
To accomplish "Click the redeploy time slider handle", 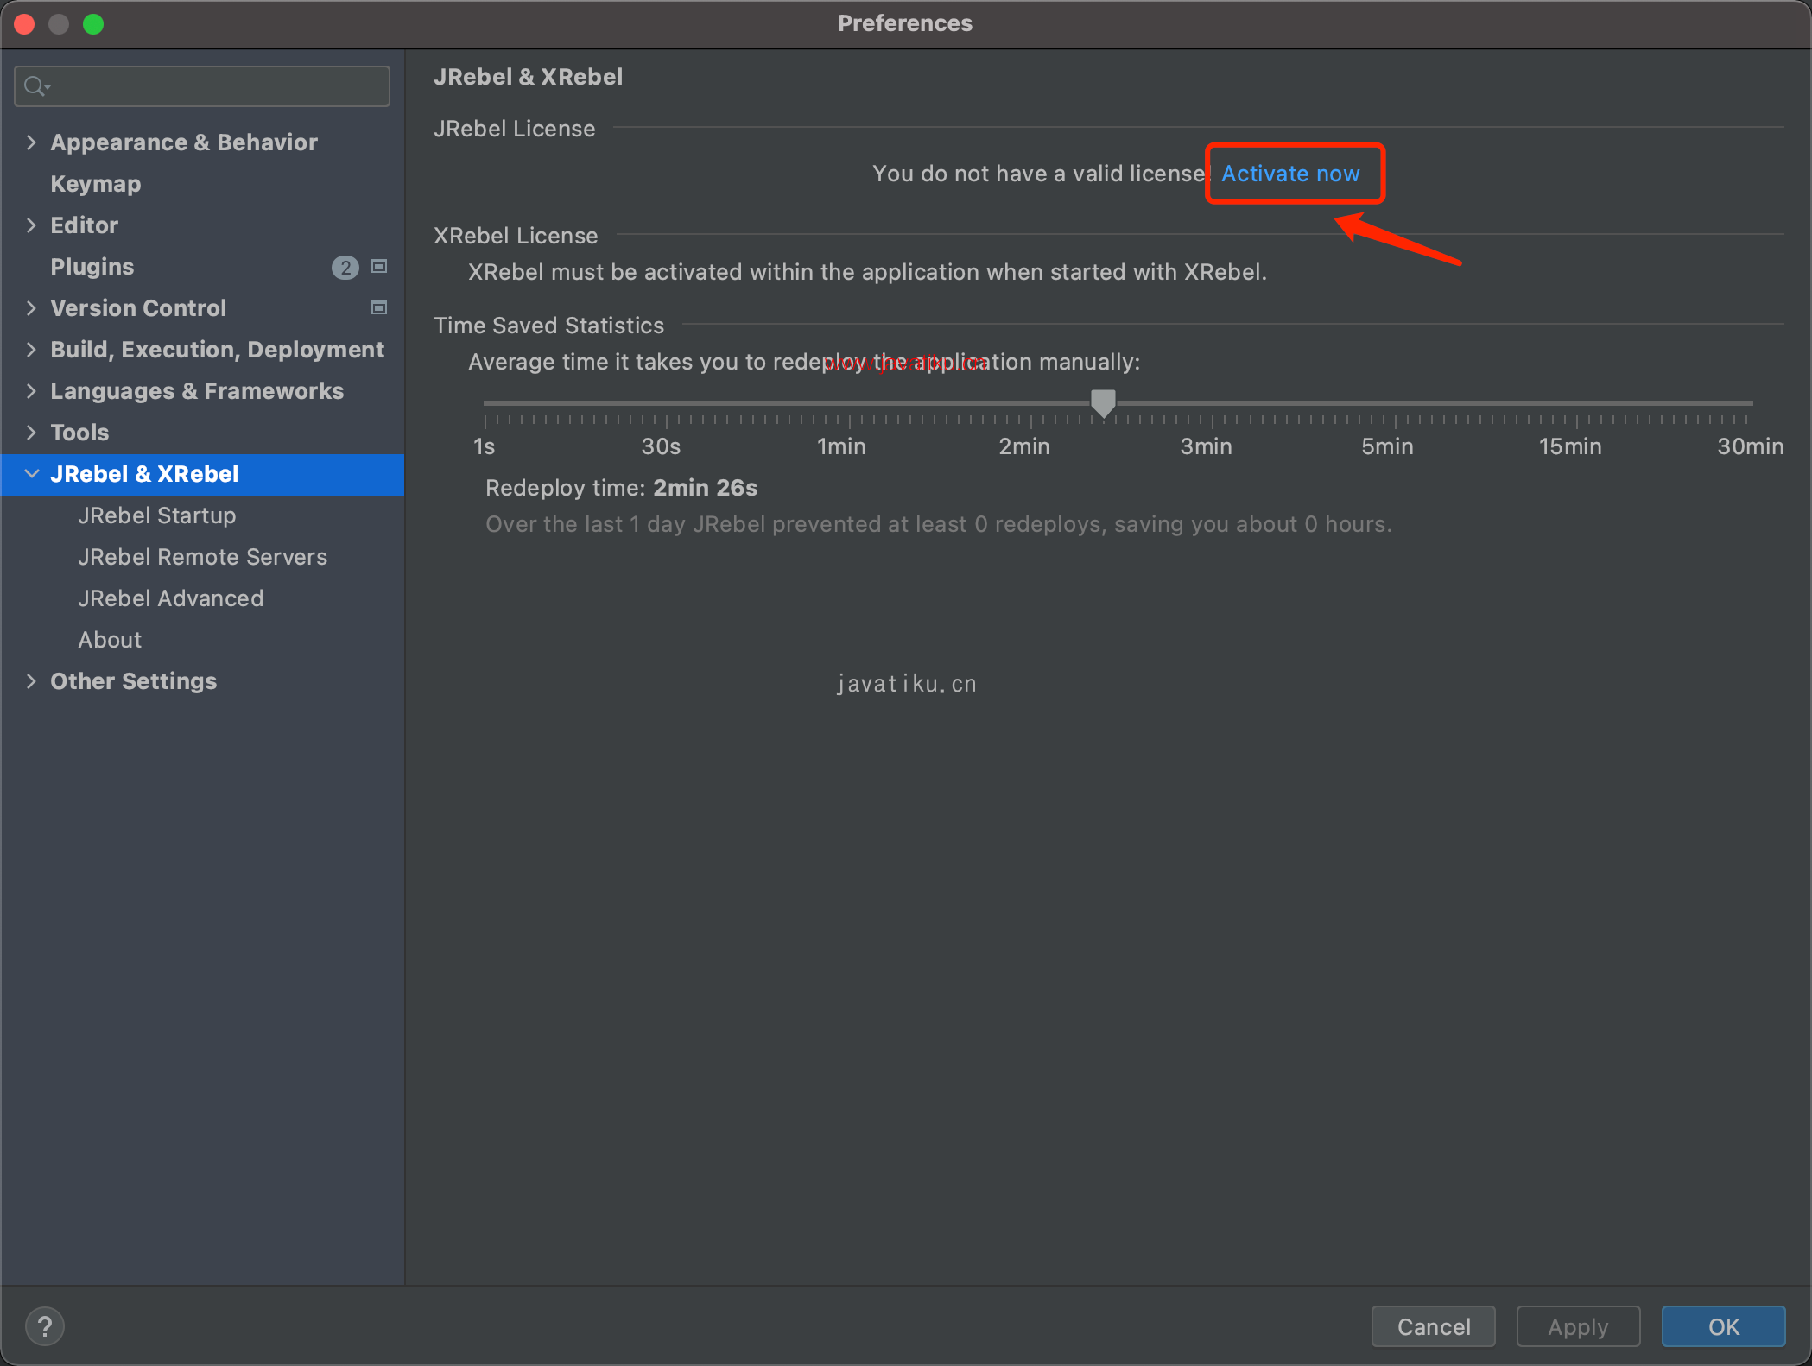I will pyautogui.click(x=1103, y=403).
